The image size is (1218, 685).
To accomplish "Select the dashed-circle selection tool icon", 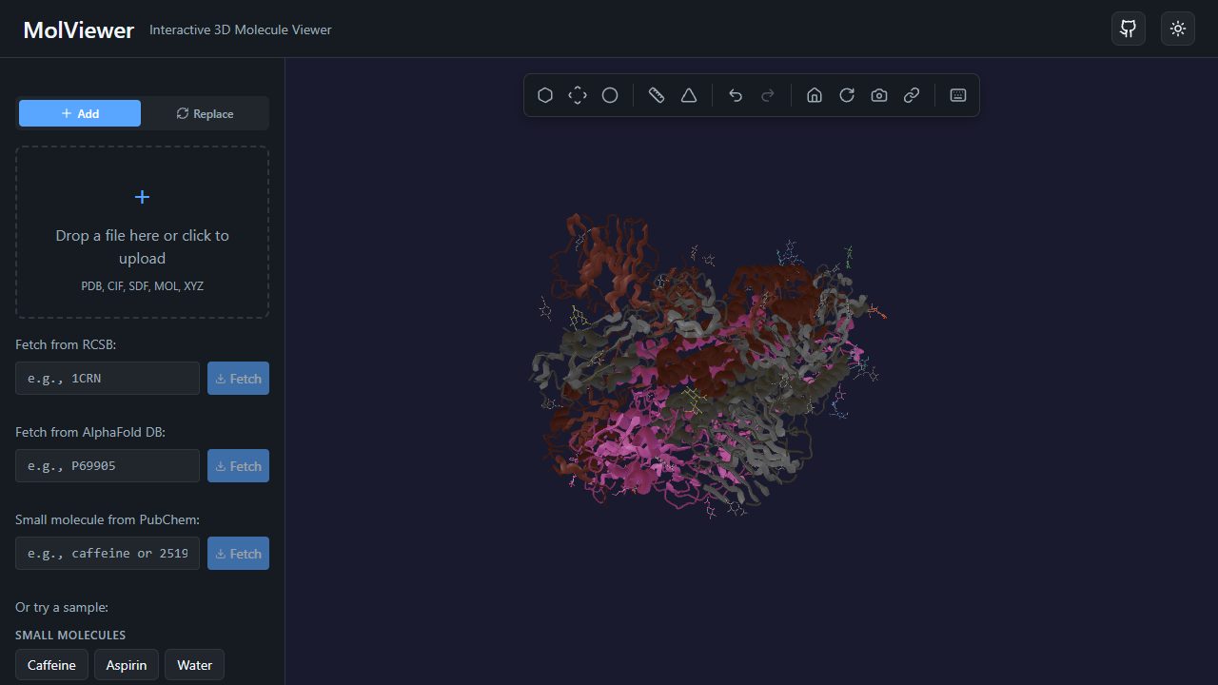I will [x=578, y=95].
